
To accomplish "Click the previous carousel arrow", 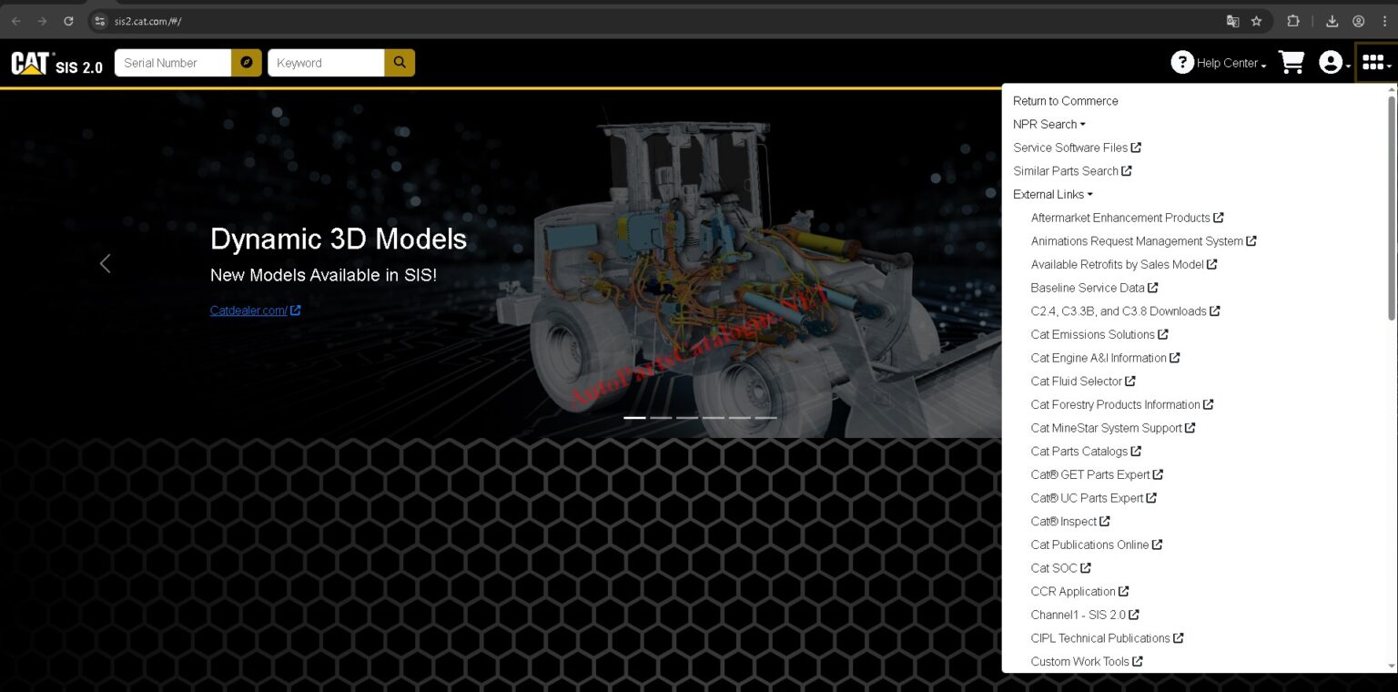I will pyautogui.click(x=105, y=263).
